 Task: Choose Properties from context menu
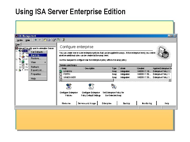38,74
